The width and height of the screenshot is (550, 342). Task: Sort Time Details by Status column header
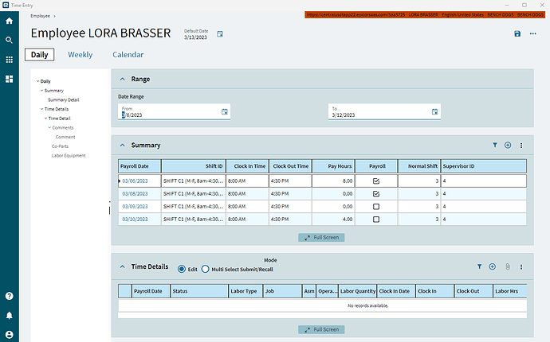tap(199, 291)
